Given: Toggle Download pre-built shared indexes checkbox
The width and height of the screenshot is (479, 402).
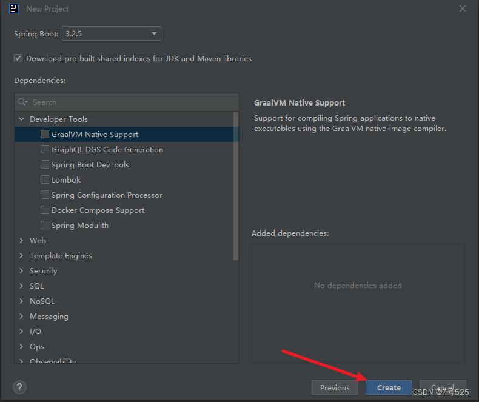Looking at the screenshot, I should coord(18,58).
